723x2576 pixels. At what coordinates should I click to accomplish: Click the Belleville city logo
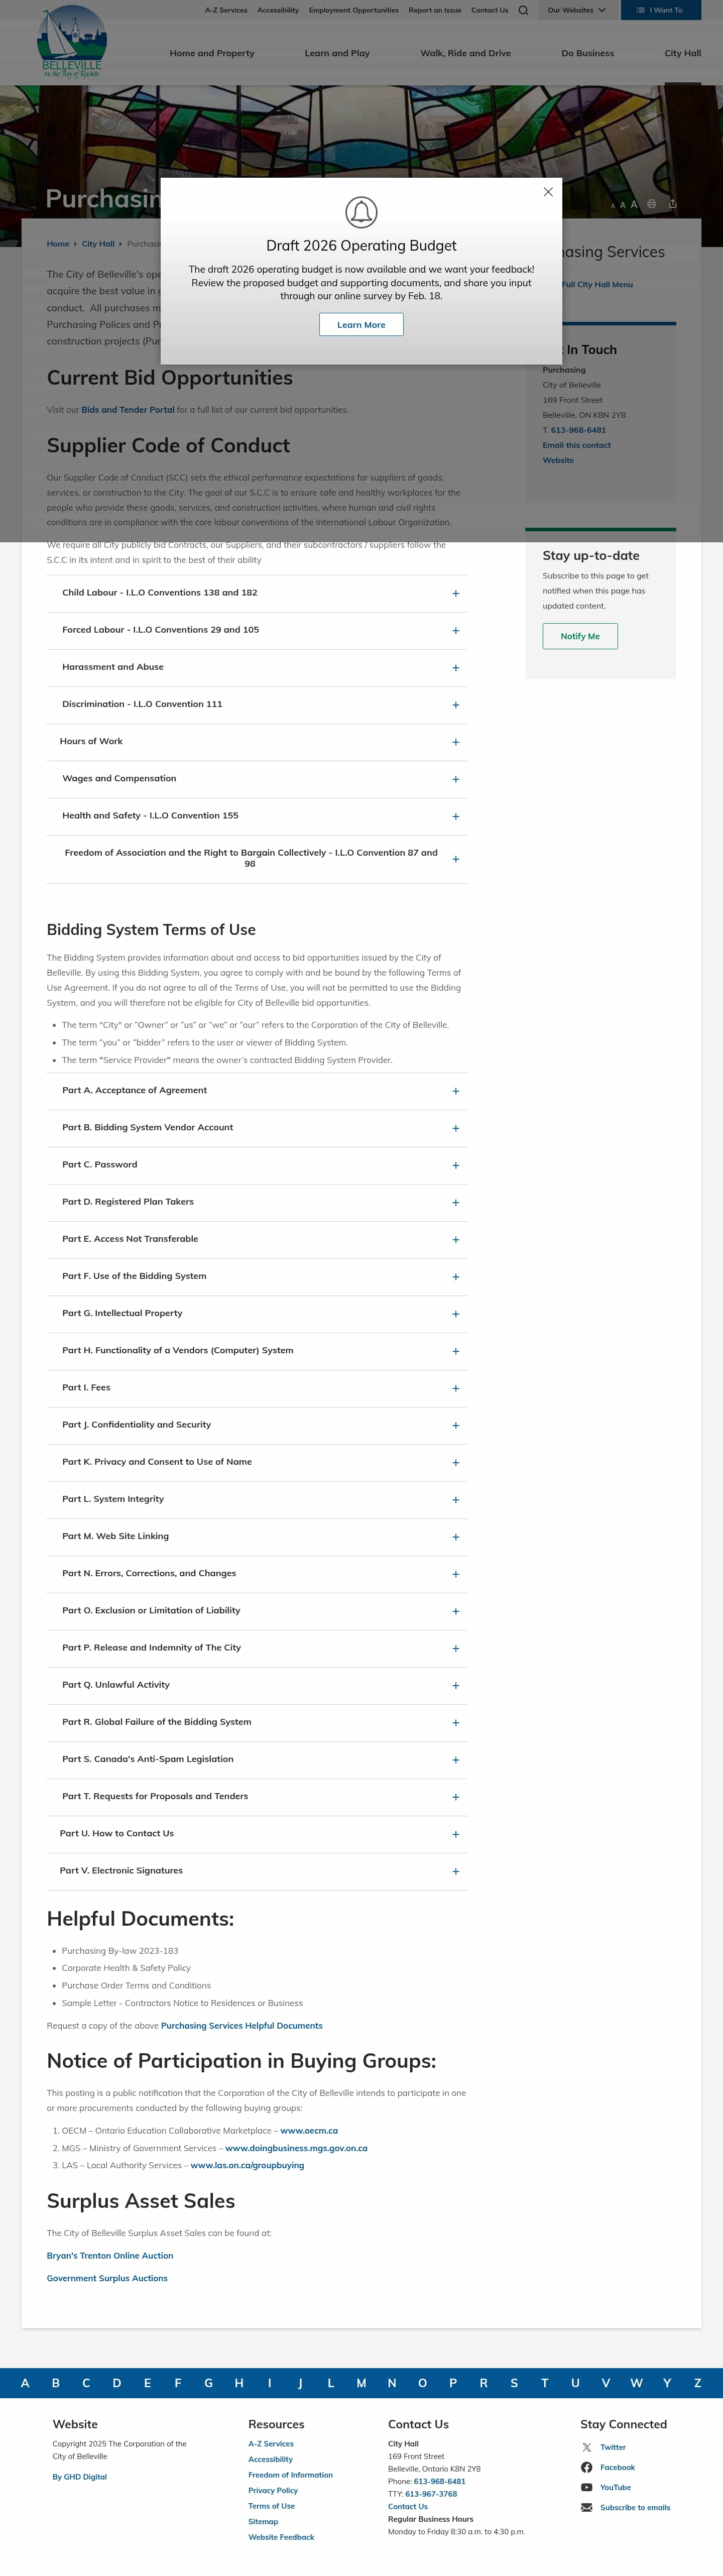(x=72, y=43)
